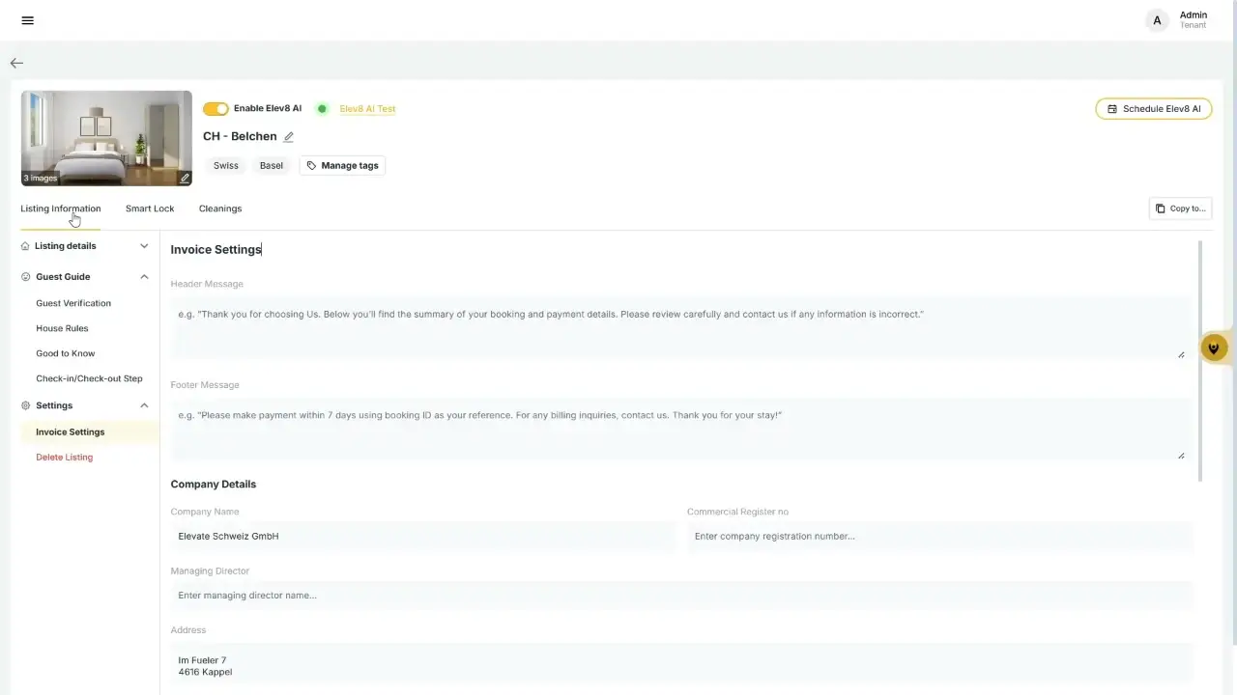The image size is (1237, 695).
Task: Toggle the Enable Elev8 AI switch
Action: pos(216,109)
